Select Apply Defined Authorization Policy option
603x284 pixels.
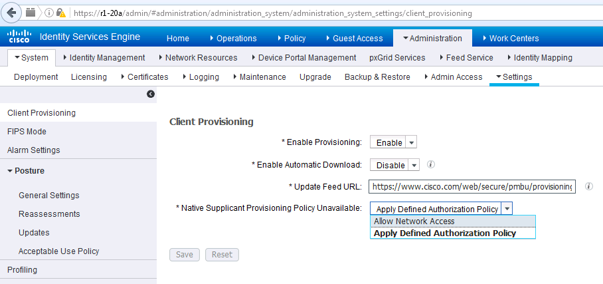pos(453,233)
